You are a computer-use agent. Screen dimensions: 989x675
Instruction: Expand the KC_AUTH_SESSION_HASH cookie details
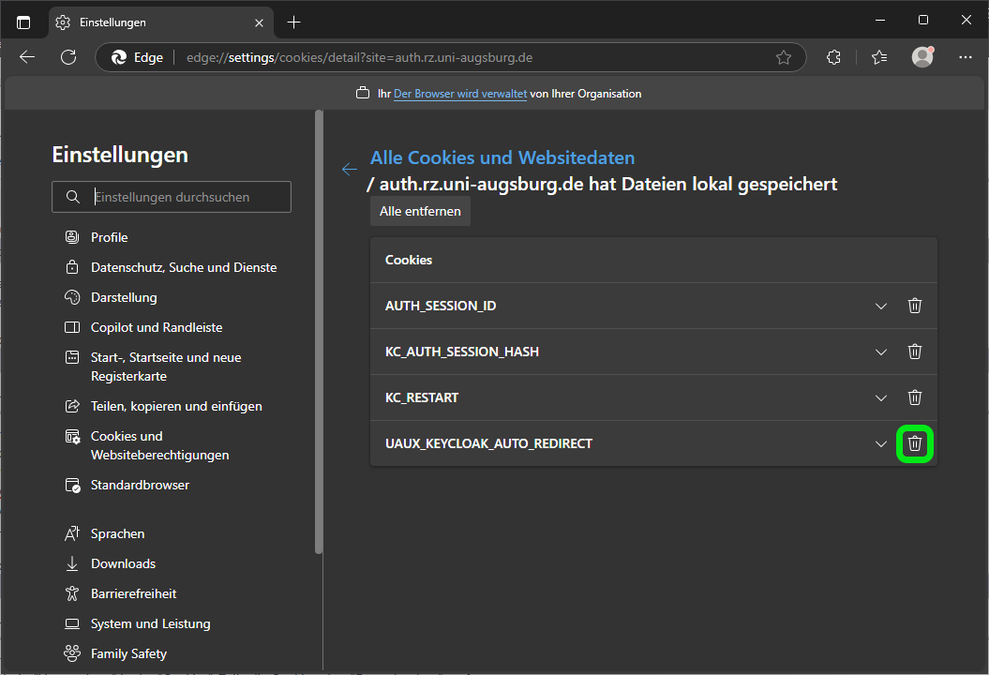coord(880,352)
